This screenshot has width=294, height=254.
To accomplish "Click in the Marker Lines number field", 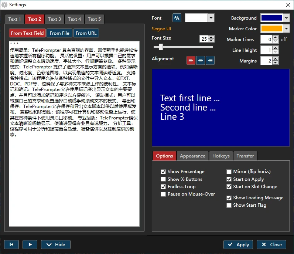I will tap(266, 39).
